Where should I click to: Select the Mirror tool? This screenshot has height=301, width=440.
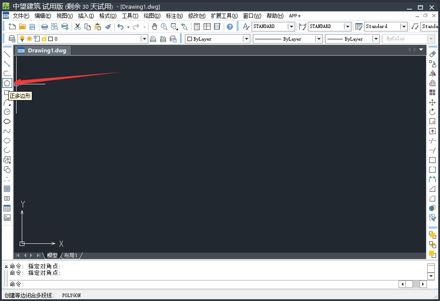[x=432, y=73]
